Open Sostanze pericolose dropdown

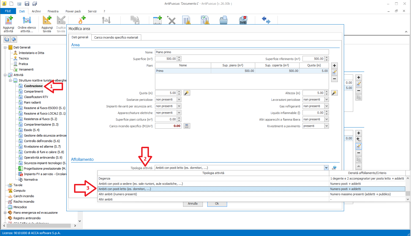[179, 100]
